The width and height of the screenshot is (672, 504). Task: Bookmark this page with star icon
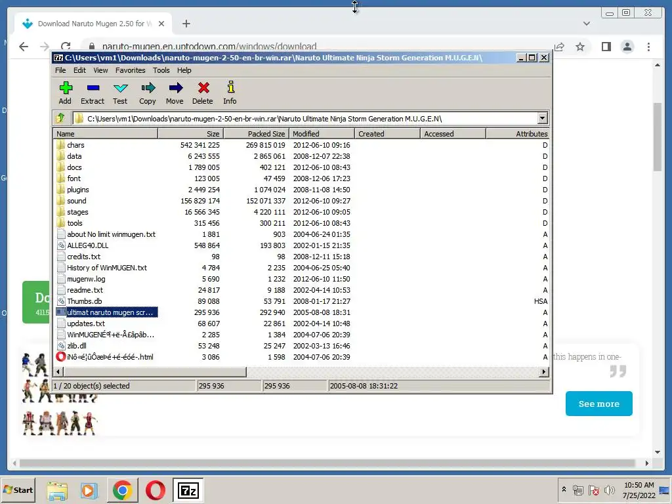580,47
